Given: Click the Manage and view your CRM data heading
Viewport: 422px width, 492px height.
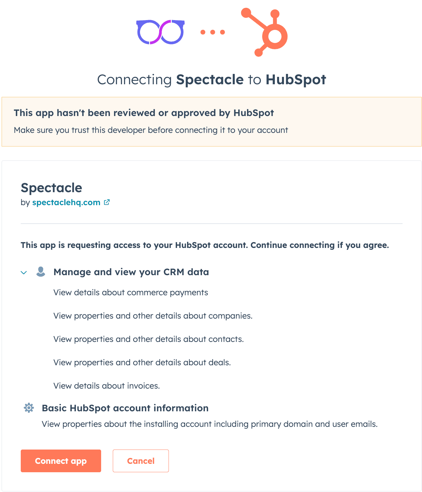Looking at the screenshot, I should coord(131,272).
